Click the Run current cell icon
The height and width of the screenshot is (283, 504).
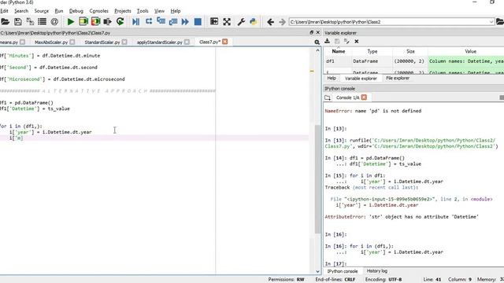click(x=83, y=22)
